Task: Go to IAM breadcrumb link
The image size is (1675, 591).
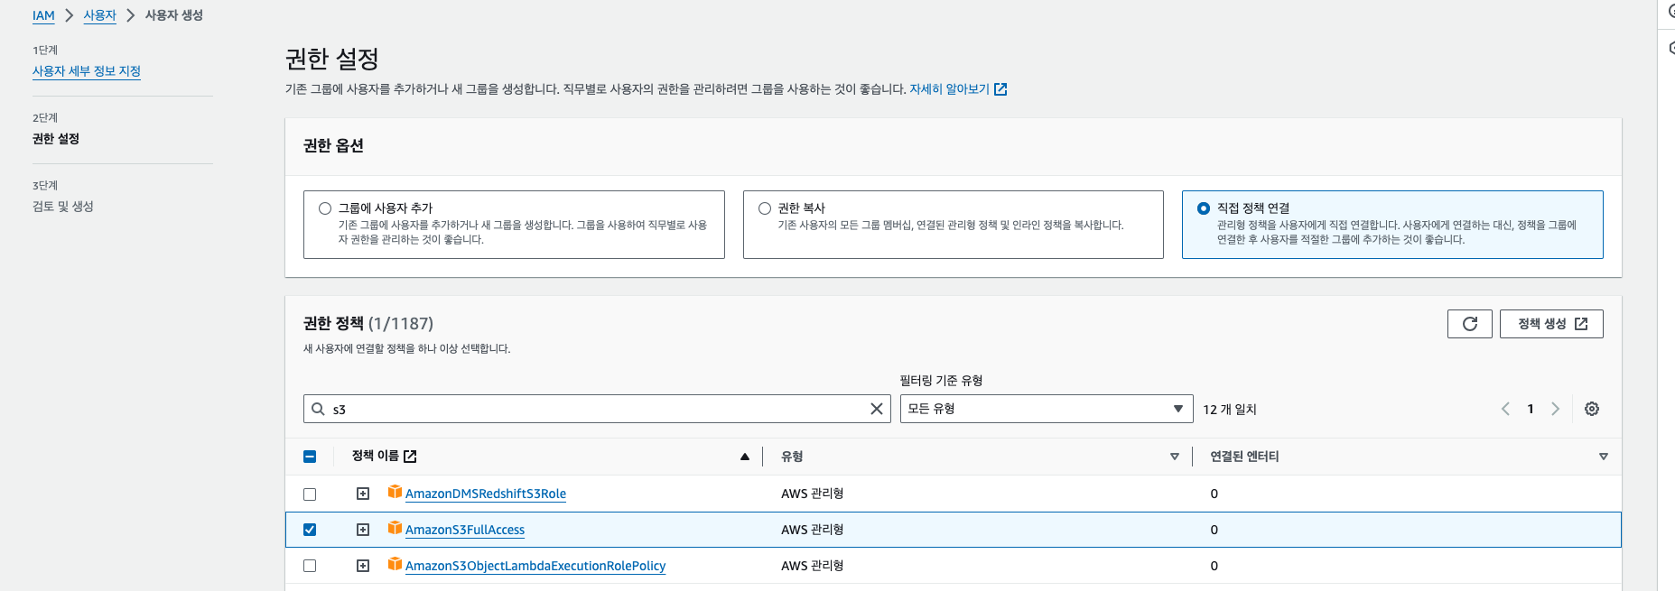Action: coord(43,15)
